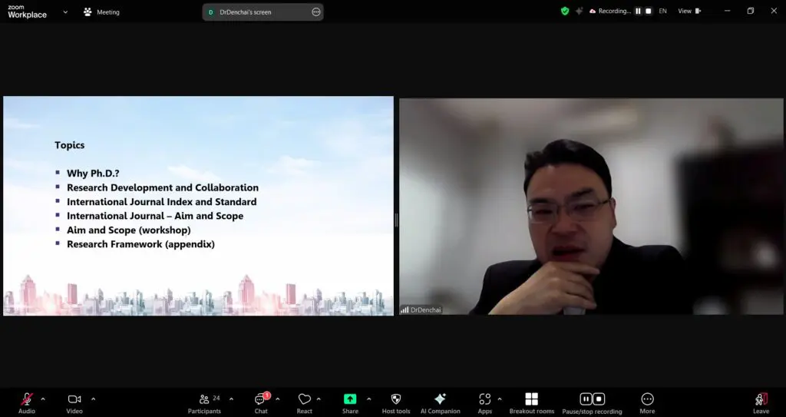Expand video options arrow next to Video
Viewport: 786px width, 417px height.
[x=93, y=399]
